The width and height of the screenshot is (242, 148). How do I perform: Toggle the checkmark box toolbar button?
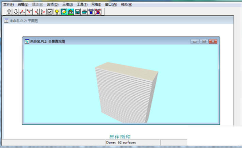[50, 12]
